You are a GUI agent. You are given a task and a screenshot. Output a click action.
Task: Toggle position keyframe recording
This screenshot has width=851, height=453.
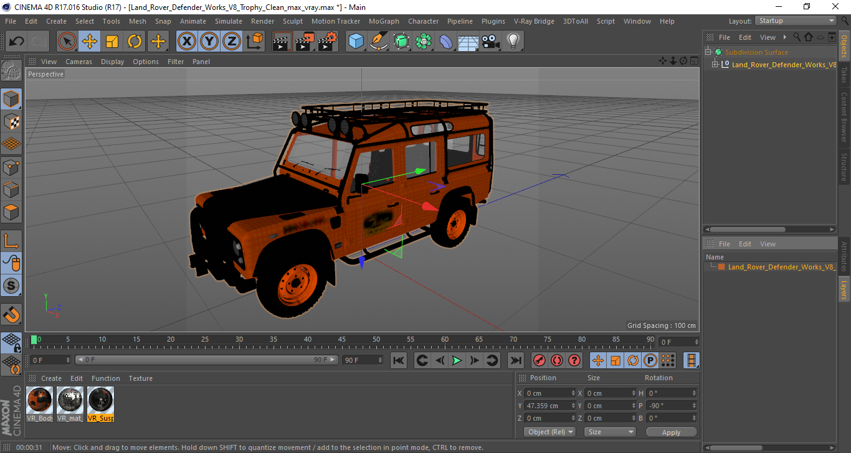point(598,360)
